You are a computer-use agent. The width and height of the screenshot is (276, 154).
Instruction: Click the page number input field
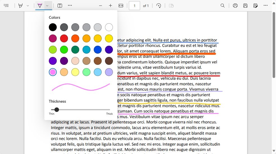(134, 6)
